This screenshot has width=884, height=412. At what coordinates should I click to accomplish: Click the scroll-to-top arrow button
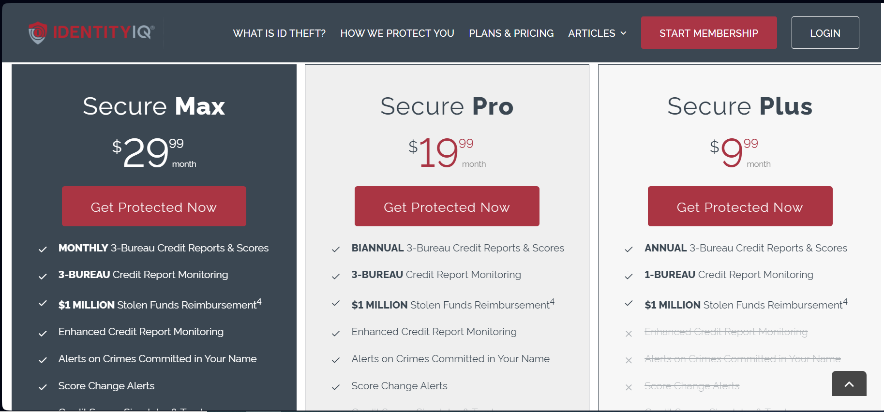click(x=849, y=384)
